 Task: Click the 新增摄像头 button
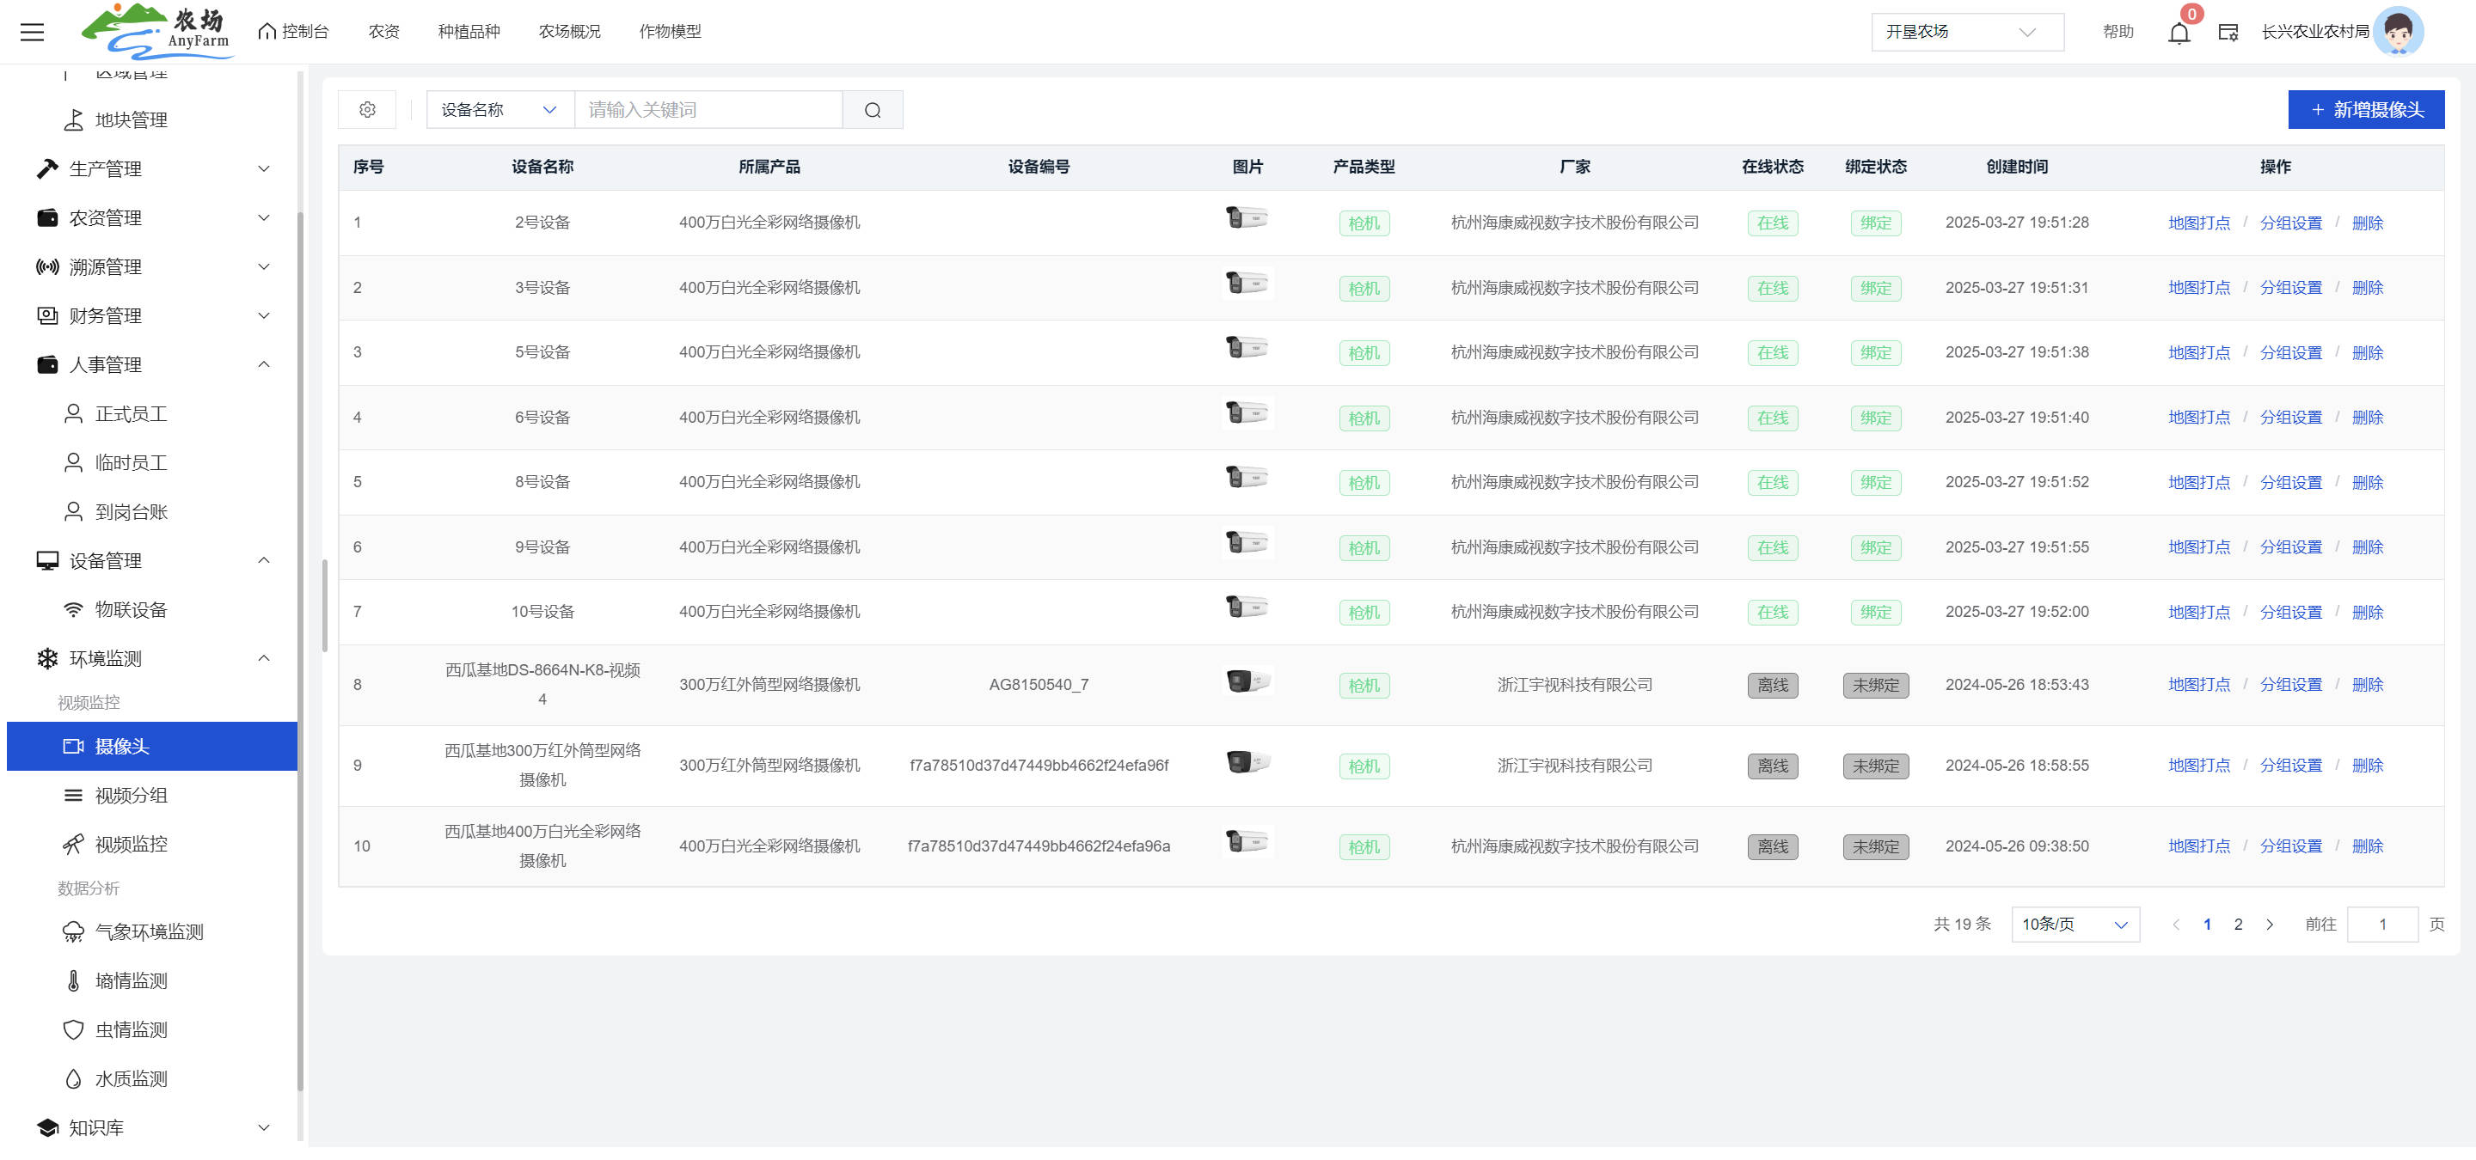click(2365, 109)
